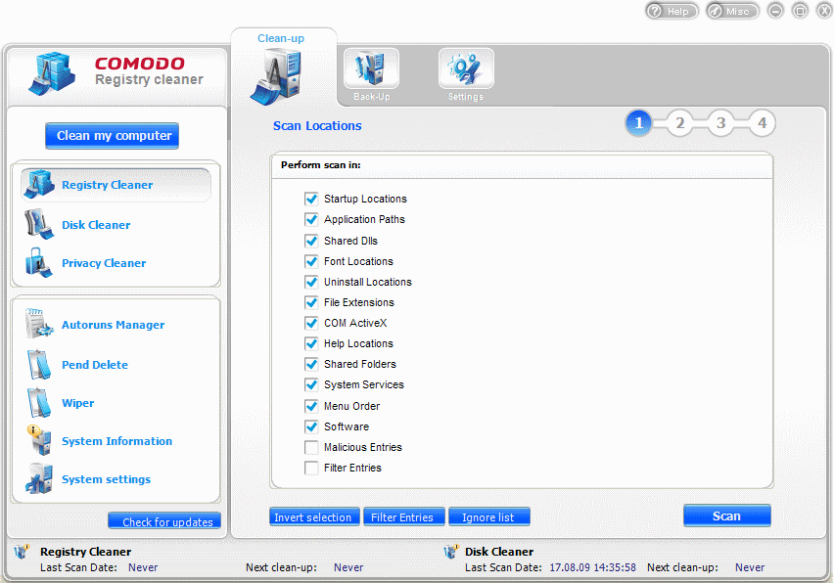Screen dimensions: 834x583
Task: Click the Autoruns Manager icon
Action: point(39,324)
